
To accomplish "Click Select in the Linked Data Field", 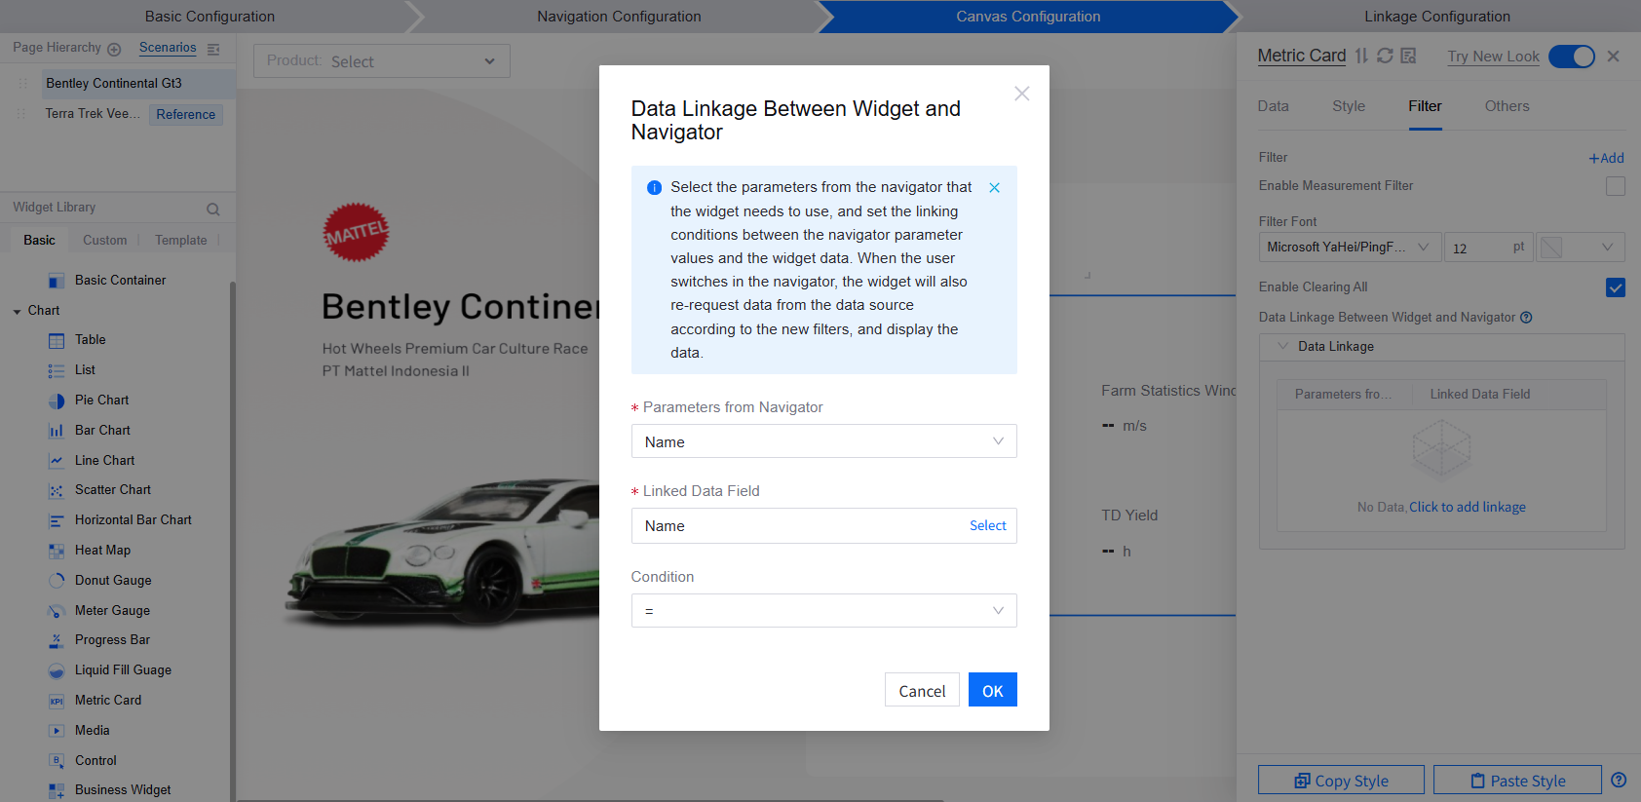I will (x=987, y=526).
